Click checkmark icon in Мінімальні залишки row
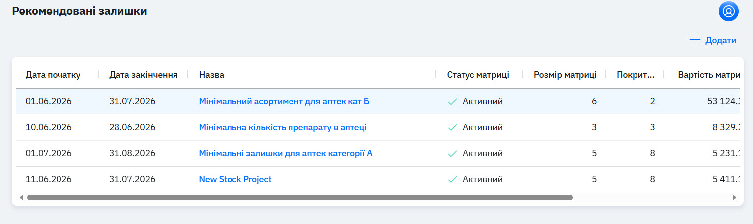This screenshot has width=753, height=224. [x=452, y=154]
